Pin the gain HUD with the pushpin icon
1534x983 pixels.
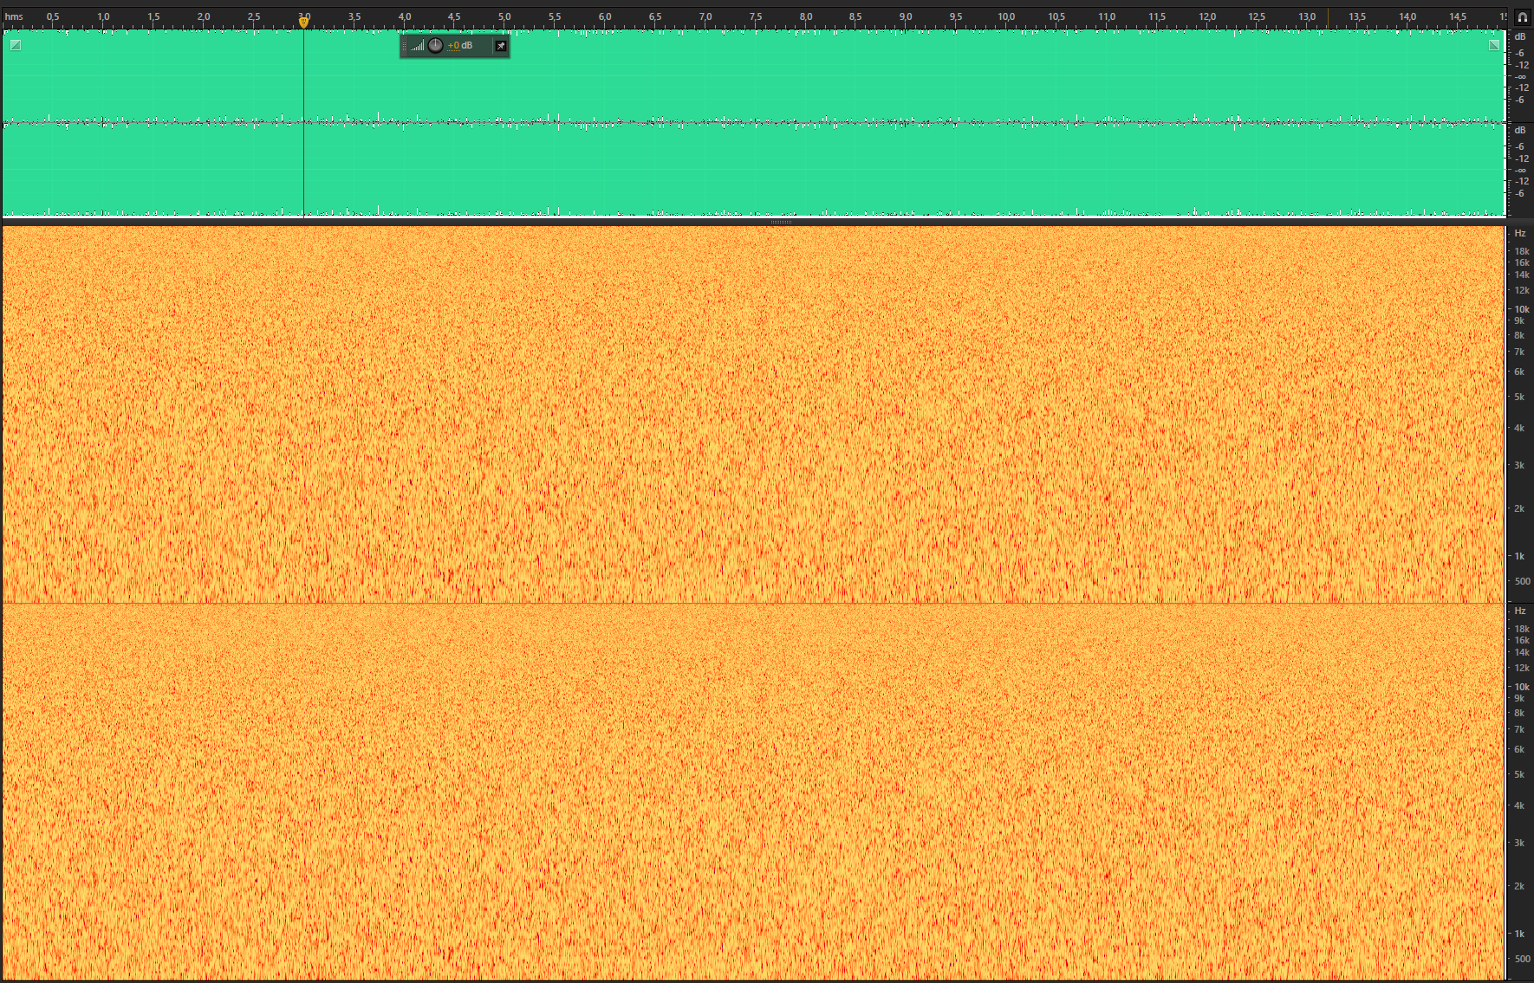(500, 46)
